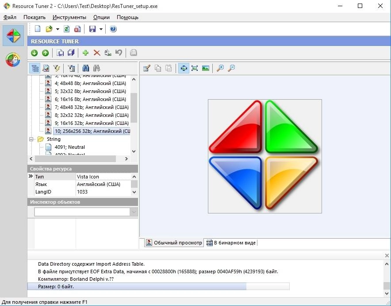
Task: Click the binoculars find icon
Action: coord(85,68)
